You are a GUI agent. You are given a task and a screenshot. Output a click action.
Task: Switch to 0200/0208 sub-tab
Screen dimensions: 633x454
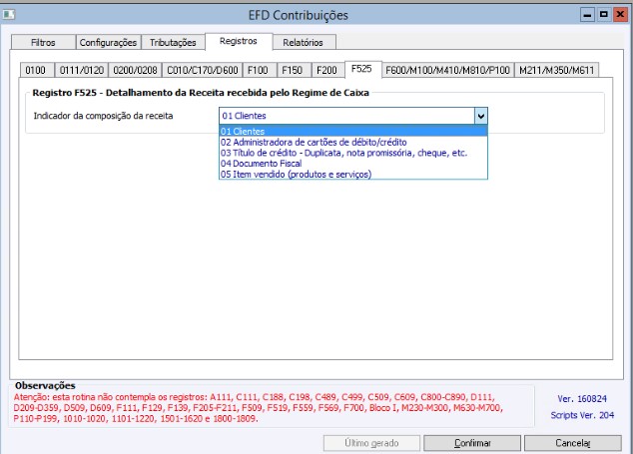(x=135, y=70)
